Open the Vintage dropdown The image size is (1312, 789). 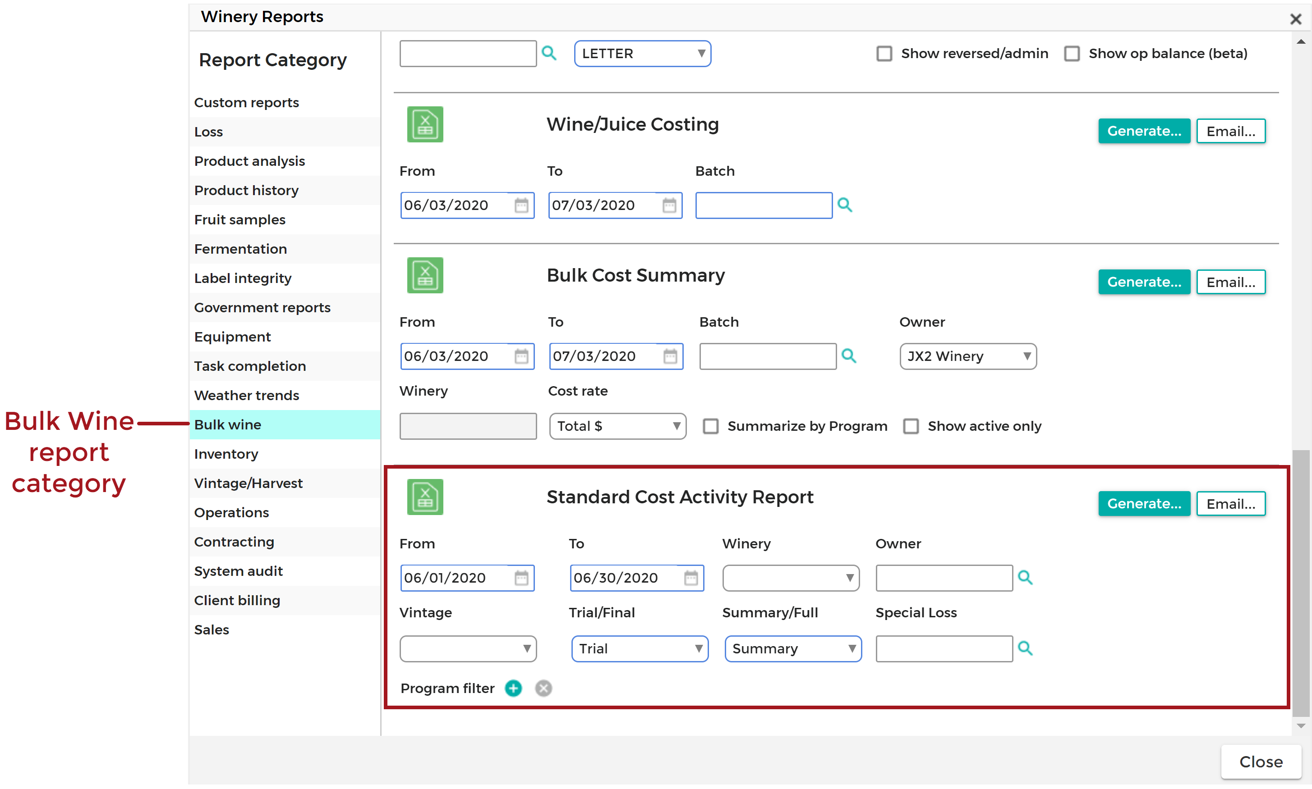click(x=468, y=649)
